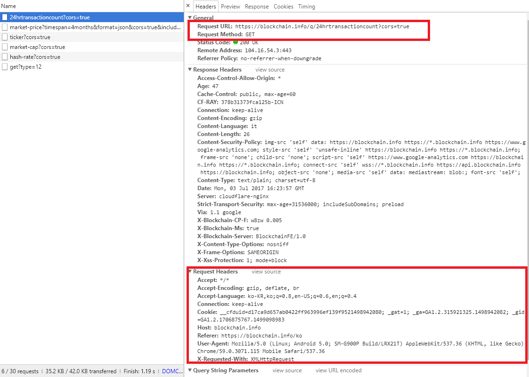The image size is (529, 377).
Task: Select the get?type=12 request
Action: (92, 67)
